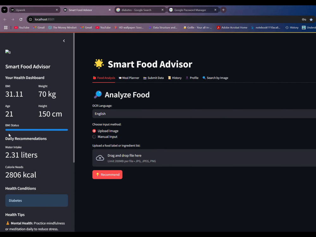The height and width of the screenshot is (237, 316).
Task: Open the Submit Data tab
Action: [153, 78]
